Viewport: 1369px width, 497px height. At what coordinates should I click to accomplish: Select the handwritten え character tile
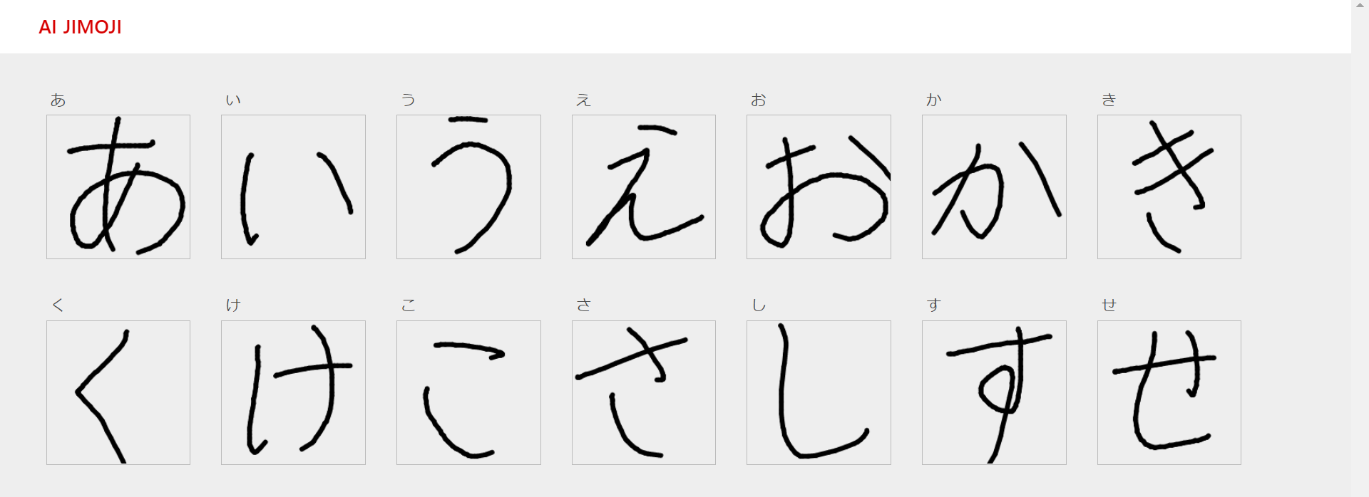coord(643,186)
